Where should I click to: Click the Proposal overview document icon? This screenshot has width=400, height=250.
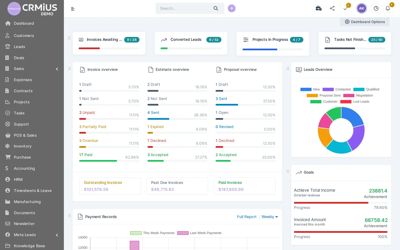click(219, 70)
